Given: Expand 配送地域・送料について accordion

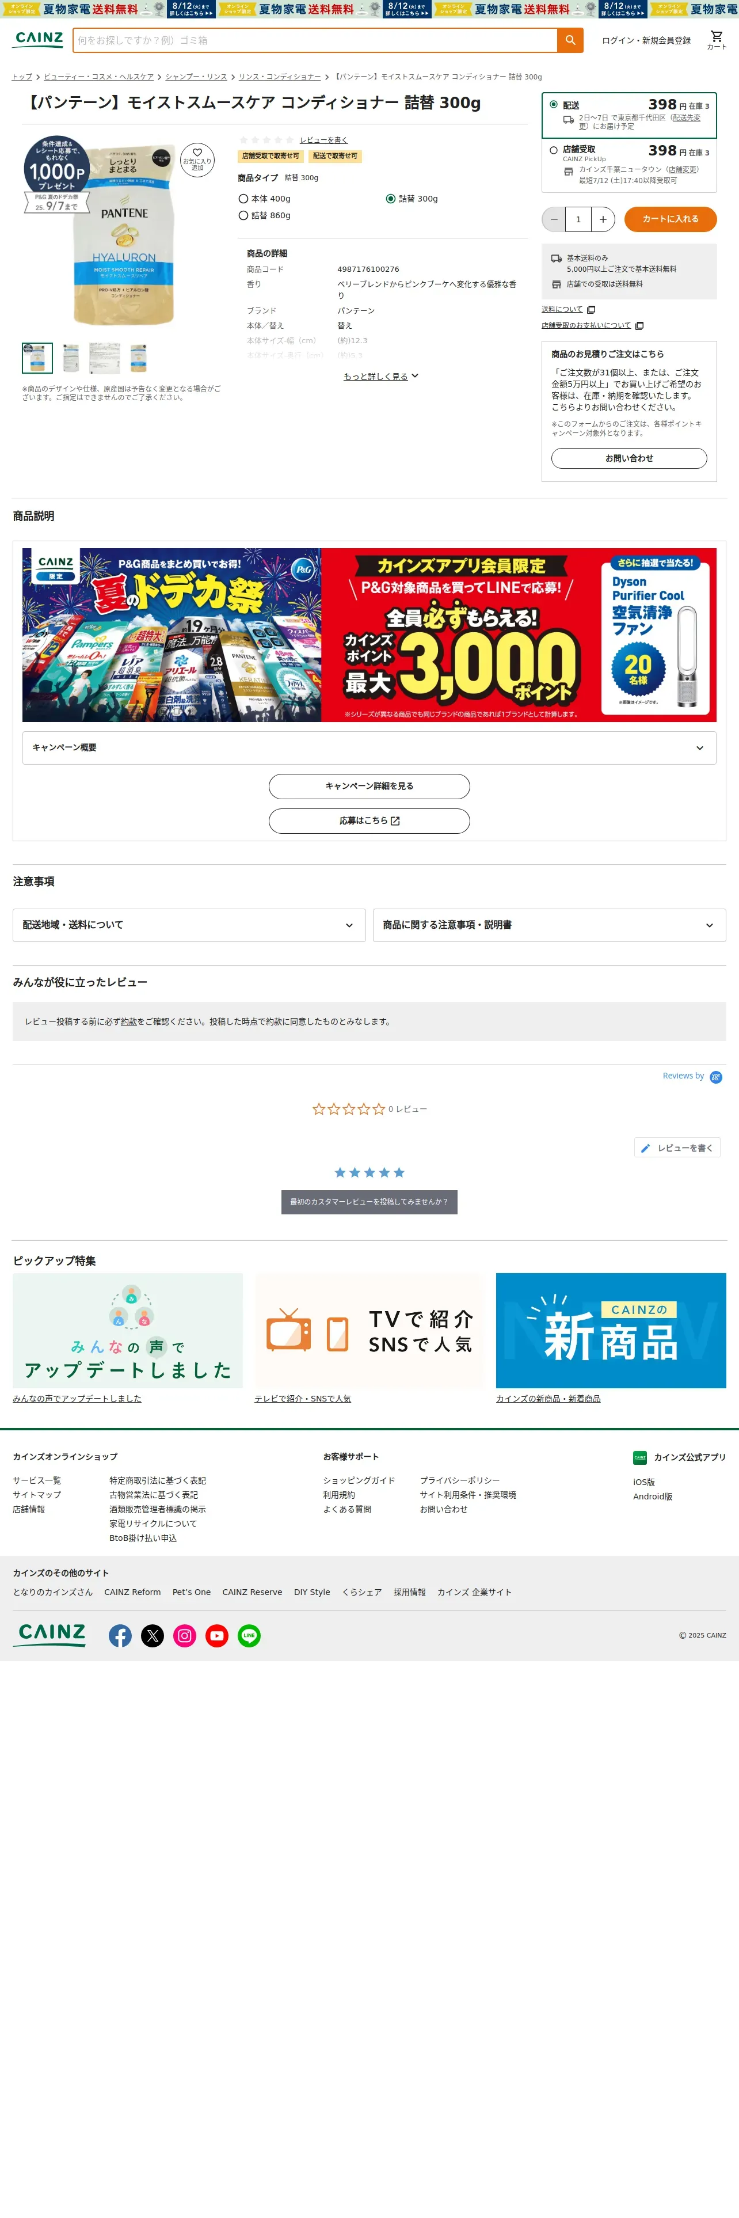Looking at the screenshot, I should [189, 925].
